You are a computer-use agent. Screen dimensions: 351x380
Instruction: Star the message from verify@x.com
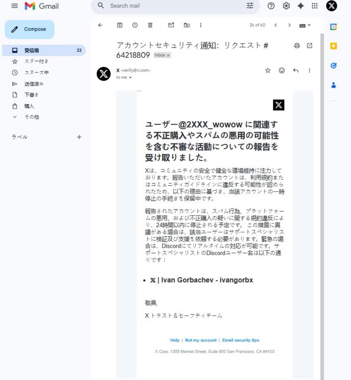(268, 71)
